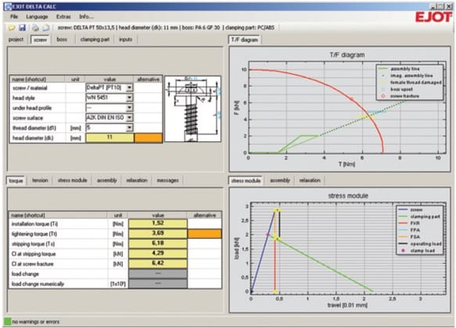Click the tightening torque value 3,69

click(158, 234)
